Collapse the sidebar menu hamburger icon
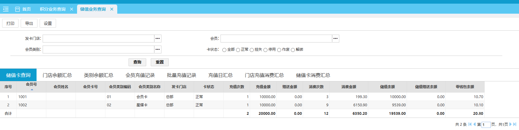Screen dimensions: 519x130 [x=6, y=9]
